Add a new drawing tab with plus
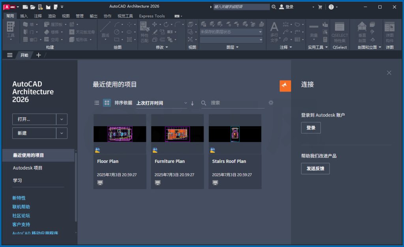The image size is (404, 247). 38,55
